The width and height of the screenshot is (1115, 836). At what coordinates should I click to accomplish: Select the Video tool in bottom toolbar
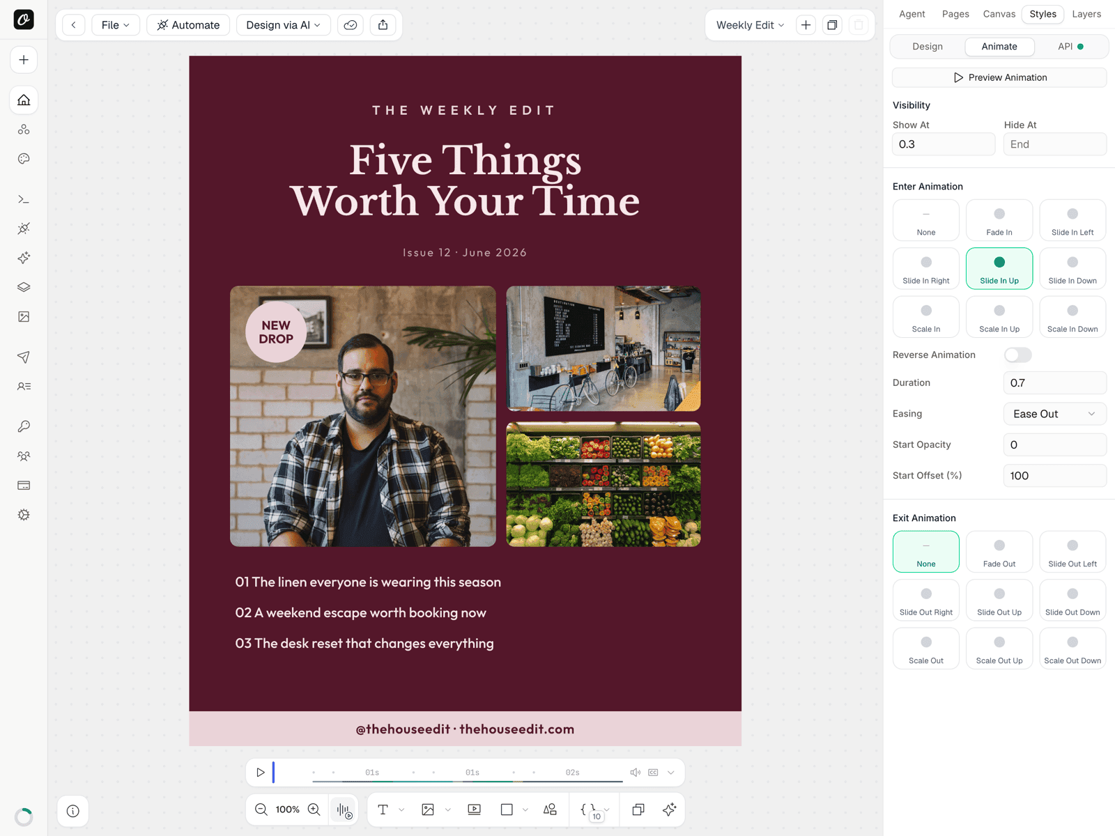(x=475, y=810)
